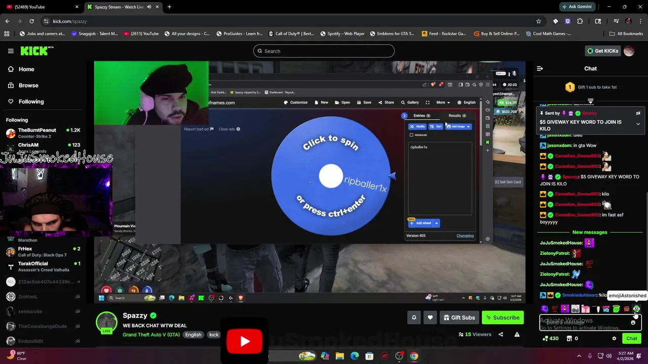This screenshot has width=648, height=364.
Task: Share the Spazzy stream
Action: pyautogui.click(x=501, y=334)
